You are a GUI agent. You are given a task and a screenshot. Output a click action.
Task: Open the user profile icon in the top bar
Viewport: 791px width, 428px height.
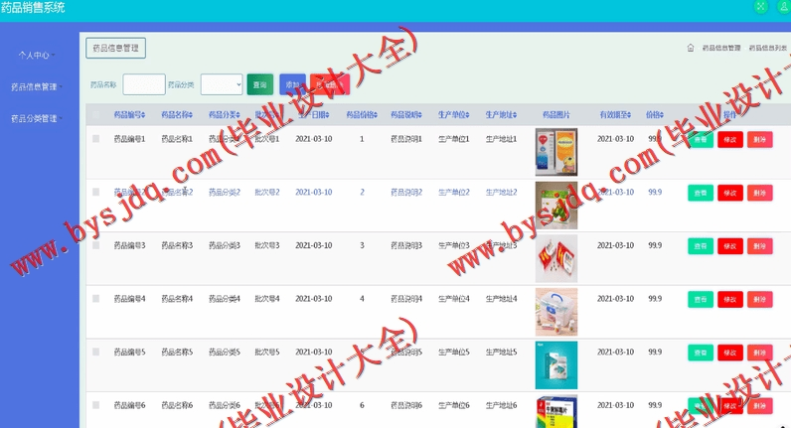click(x=785, y=6)
